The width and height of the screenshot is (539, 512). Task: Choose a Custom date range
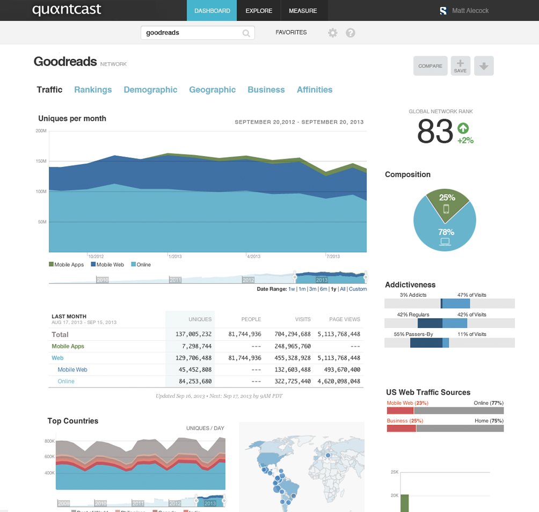click(358, 289)
